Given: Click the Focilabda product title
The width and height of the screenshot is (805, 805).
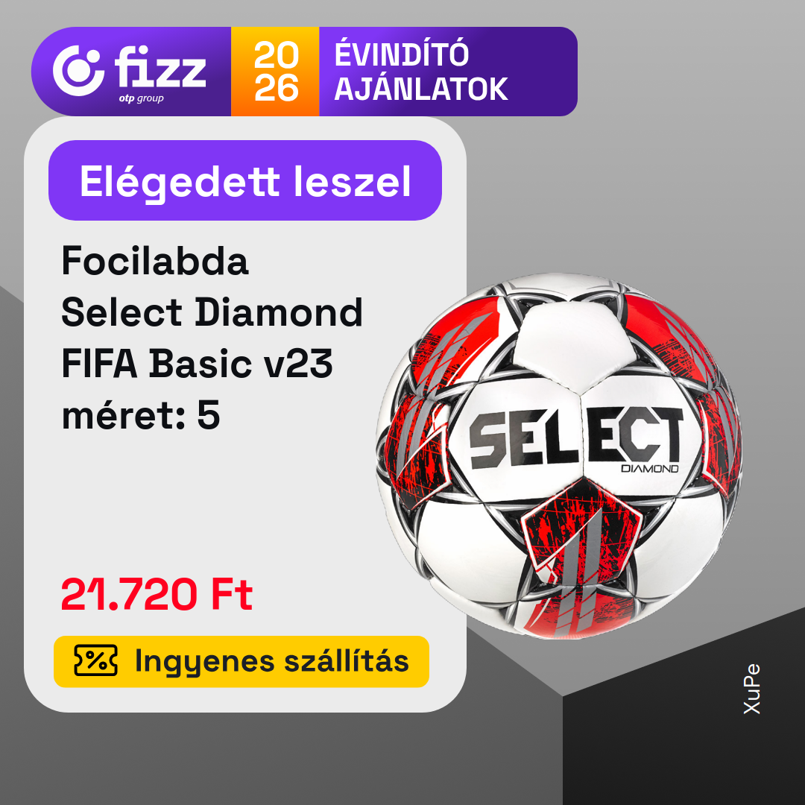Looking at the screenshot, I should tap(155, 261).
